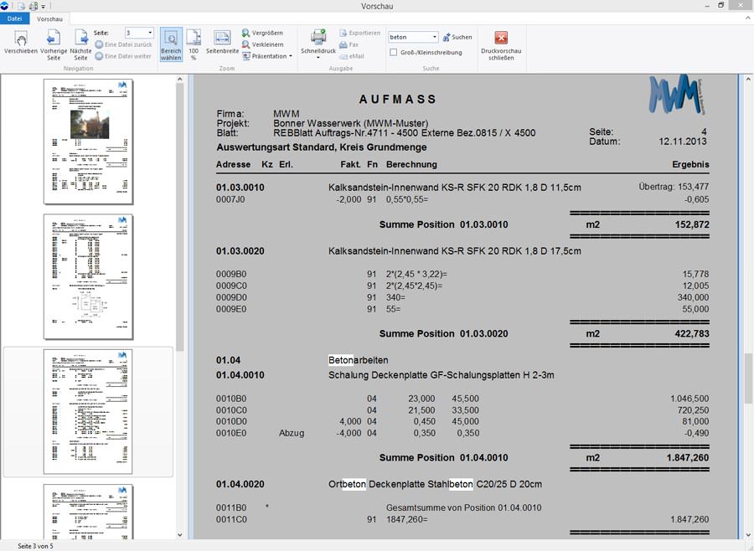Click row address 0009B0

tap(231, 274)
